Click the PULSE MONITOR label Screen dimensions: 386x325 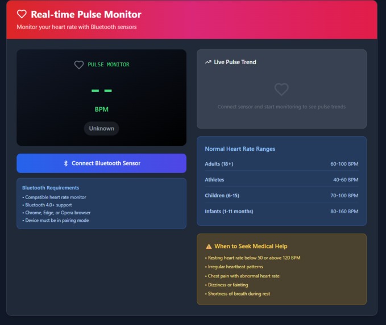(109, 65)
